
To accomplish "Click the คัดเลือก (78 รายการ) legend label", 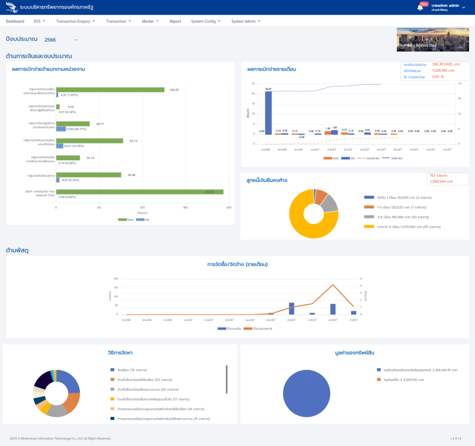I will pos(132,370).
